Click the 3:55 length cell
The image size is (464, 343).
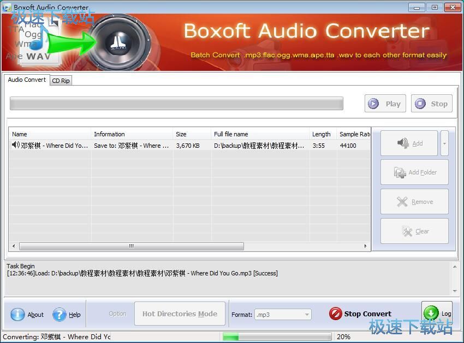318,146
